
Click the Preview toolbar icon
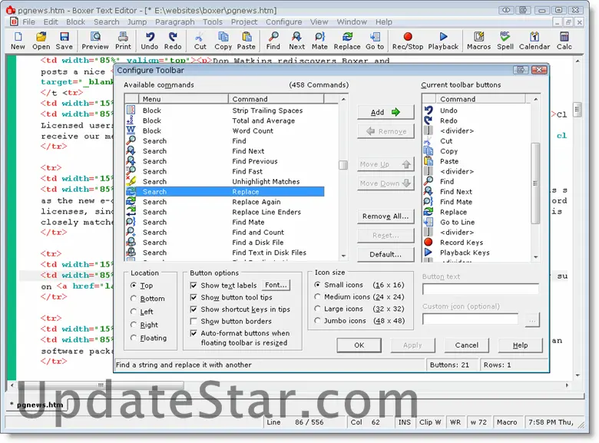[95, 40]
